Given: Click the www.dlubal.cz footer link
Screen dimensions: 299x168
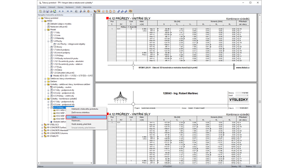Looking at the screenshot, I should [x=243, y=68].
